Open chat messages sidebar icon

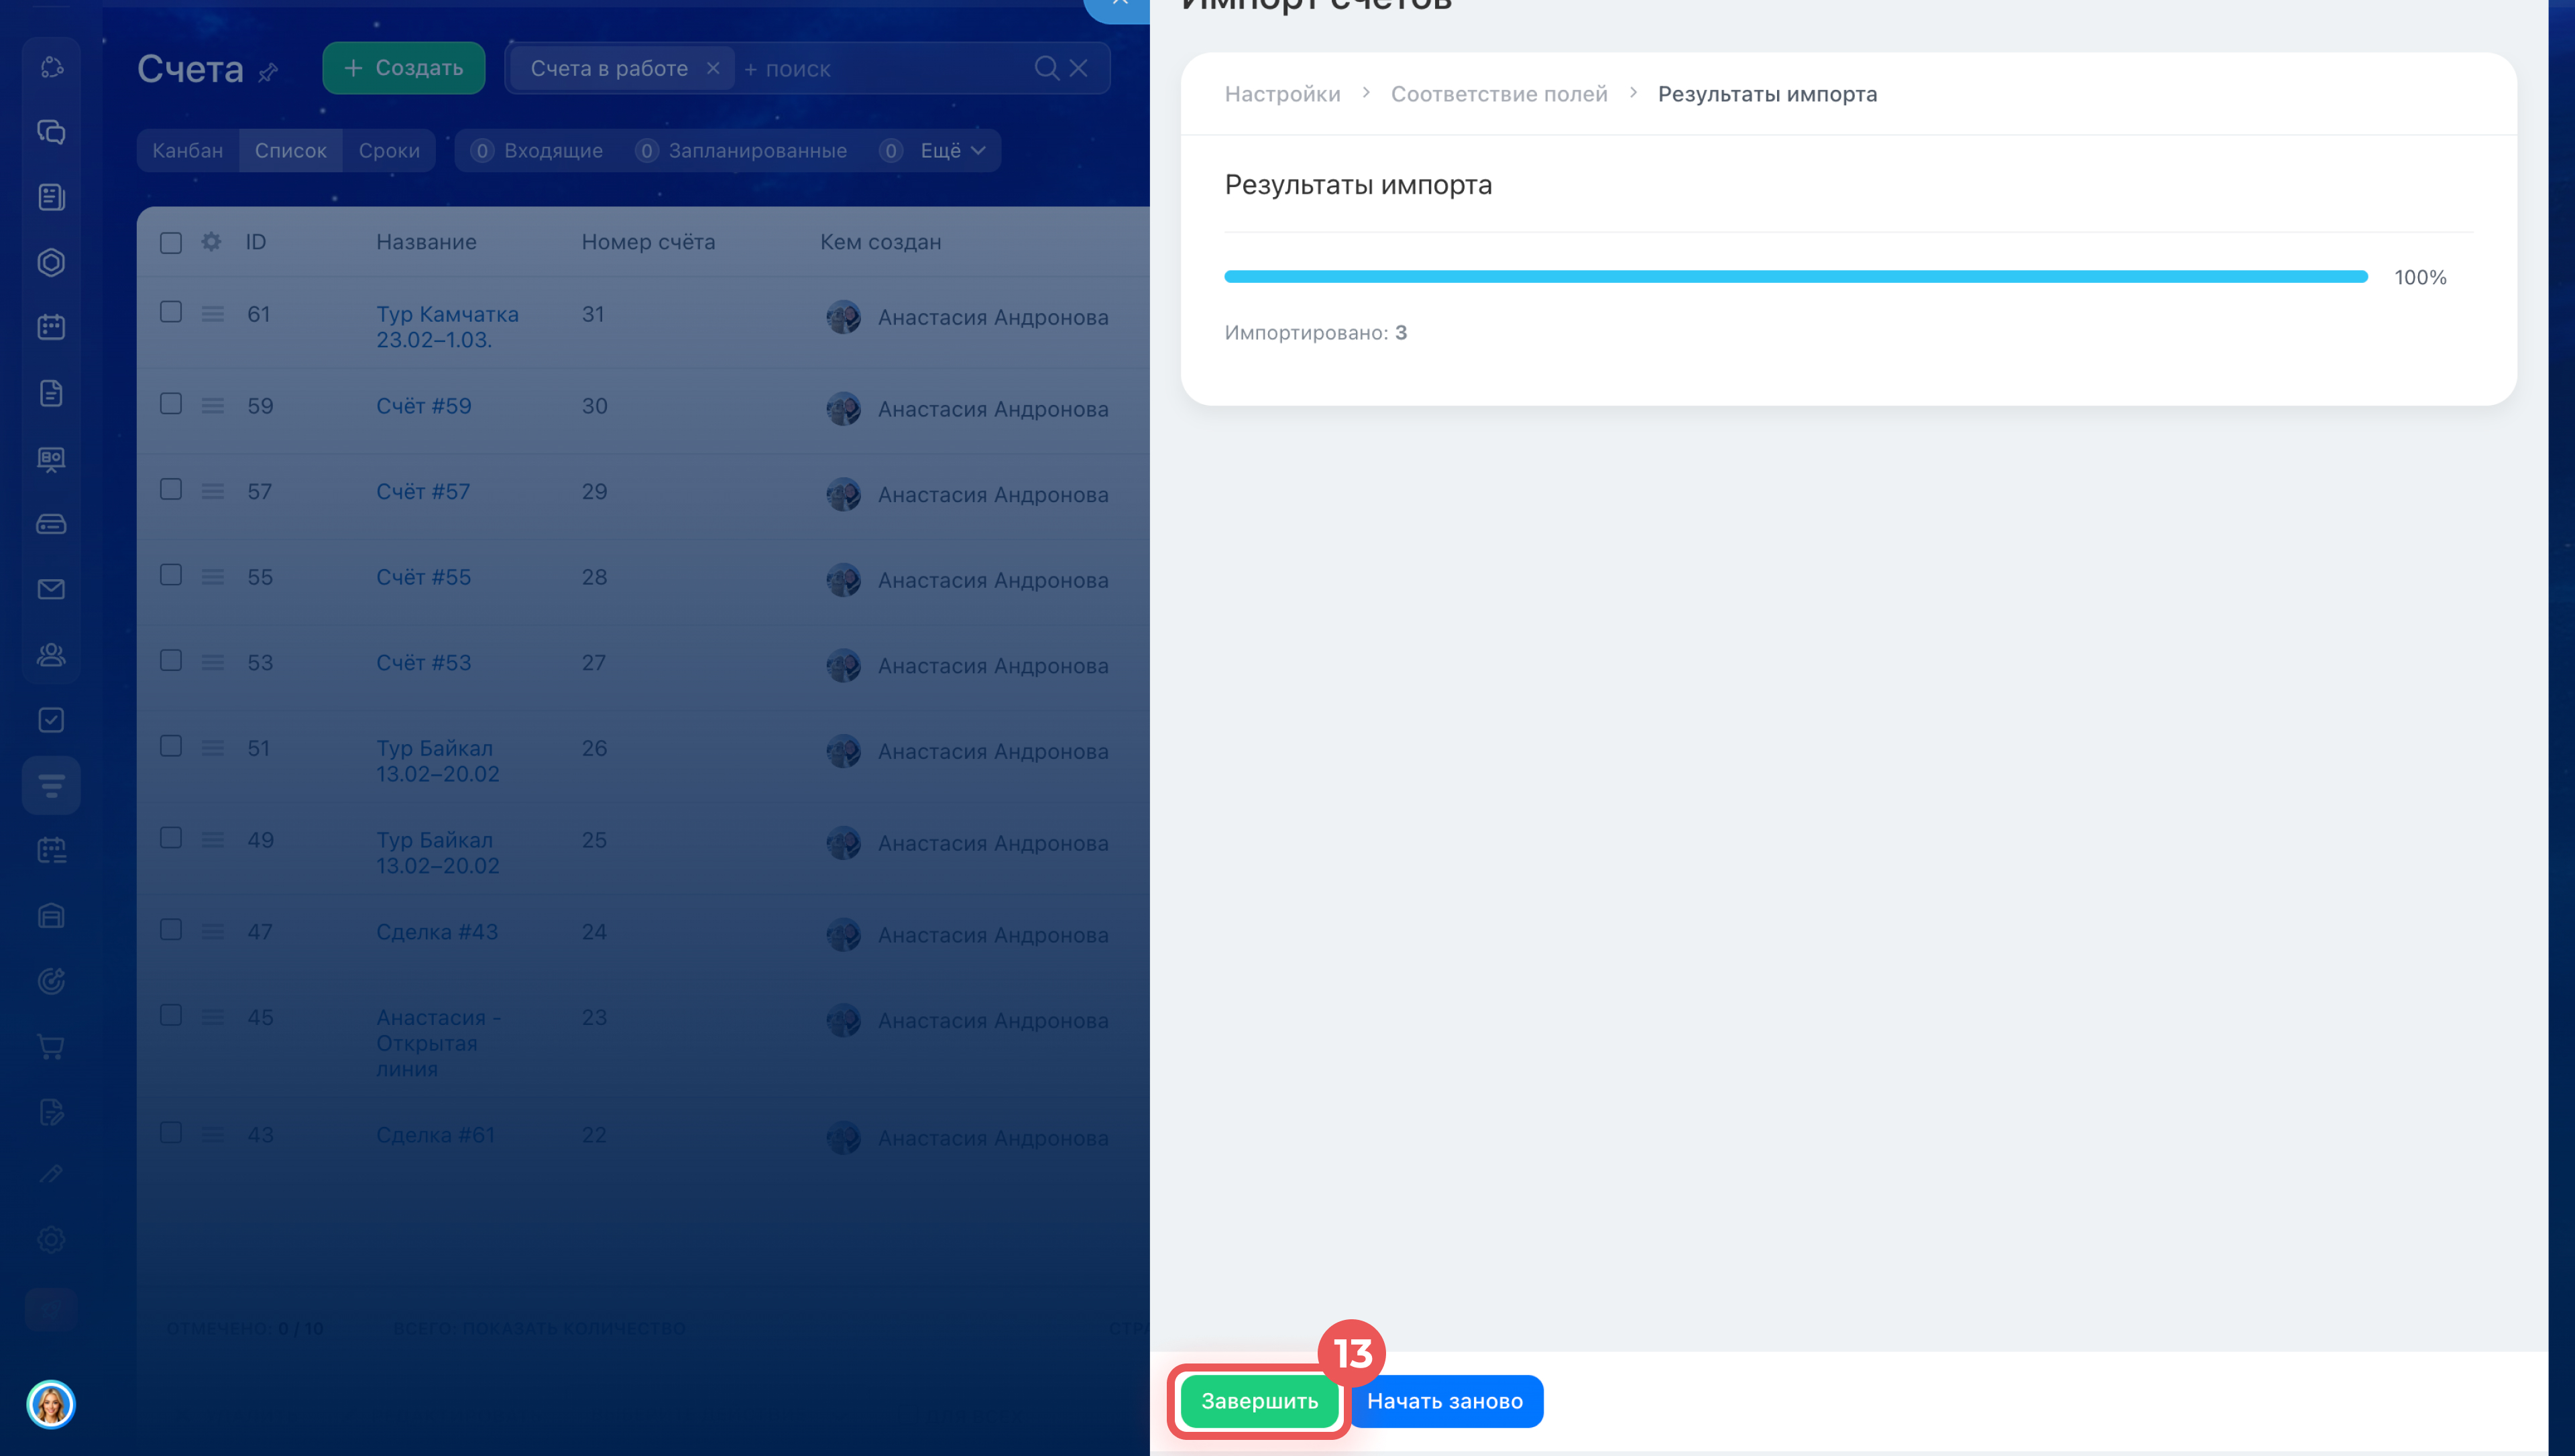tap(51, 132)
